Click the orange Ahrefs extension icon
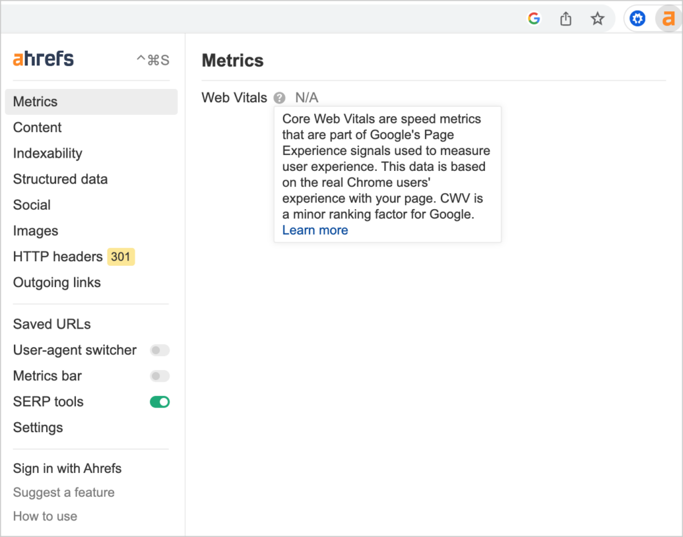The image size is (683, 537). click(668, 19)
